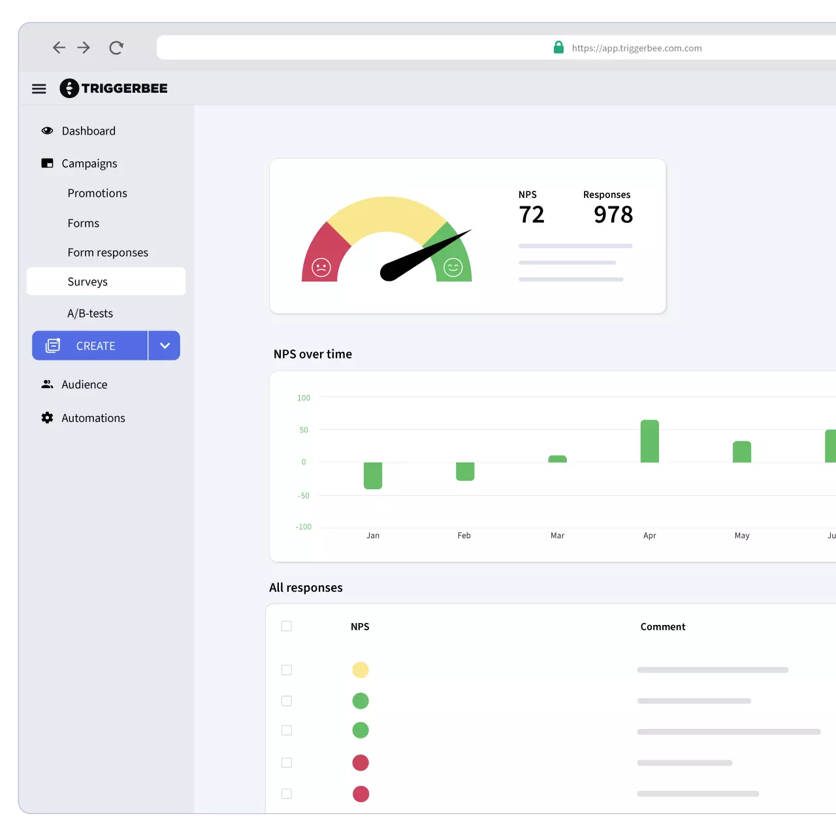This screenshot has width=836, height=836.
Task: Click the Automations gear icon
Action: click(x=47, y=418)
